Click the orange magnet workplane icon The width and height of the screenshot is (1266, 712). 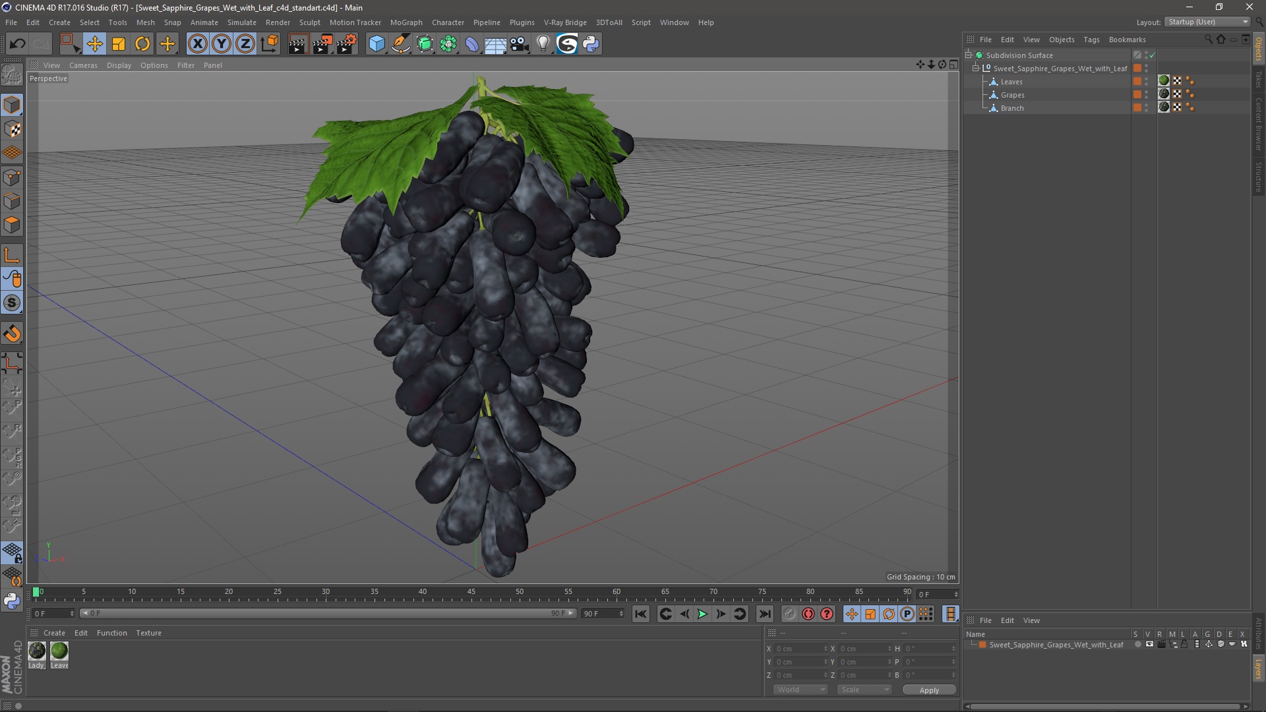click(x=12, y=334)
